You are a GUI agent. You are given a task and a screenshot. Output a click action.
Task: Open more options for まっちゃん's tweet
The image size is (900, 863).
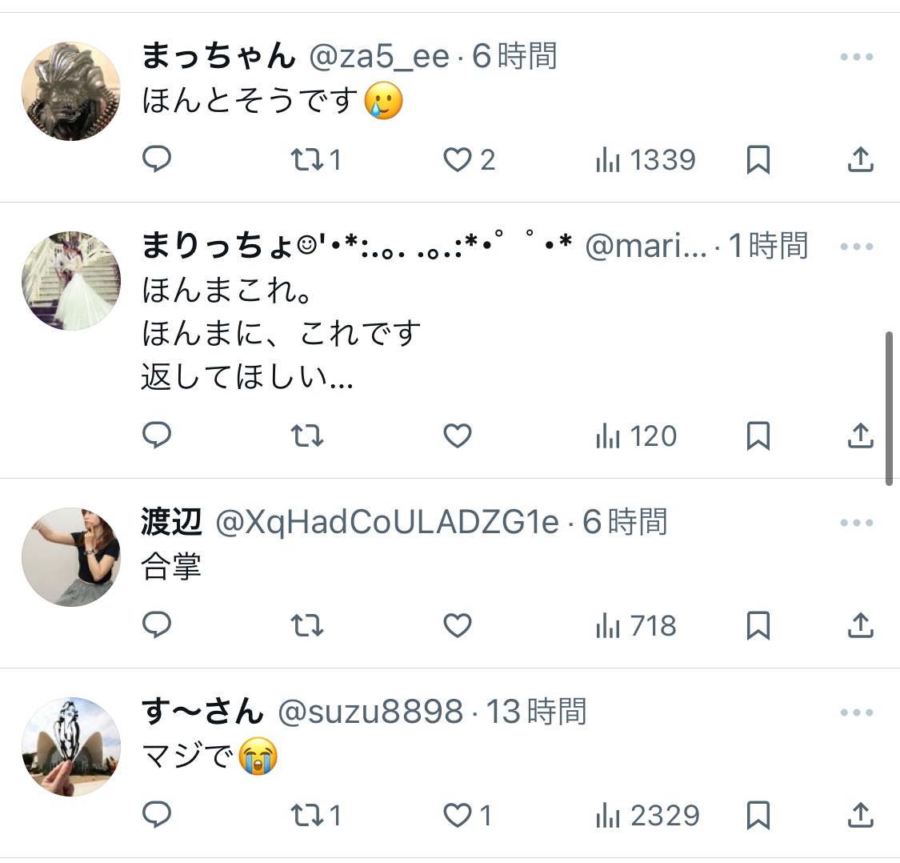[856, 58]
